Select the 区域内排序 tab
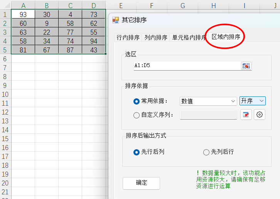The width and height of the screenshot is (280, 199). (x=226, y=37)
